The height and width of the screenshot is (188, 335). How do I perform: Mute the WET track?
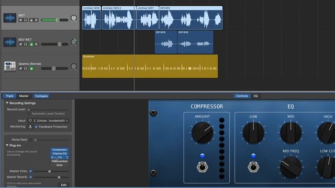[x=21, y=20]
